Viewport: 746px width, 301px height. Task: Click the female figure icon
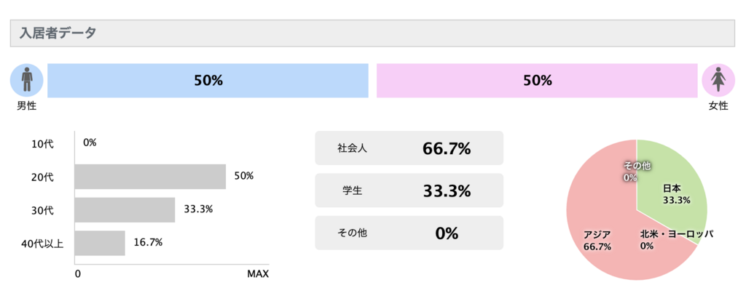click(x=718, y=80)
